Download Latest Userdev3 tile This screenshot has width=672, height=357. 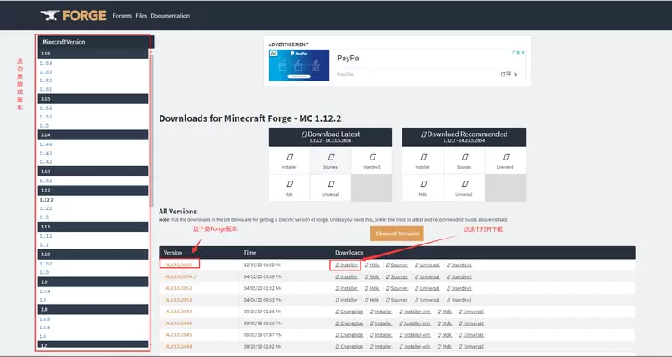pos(372,160)
